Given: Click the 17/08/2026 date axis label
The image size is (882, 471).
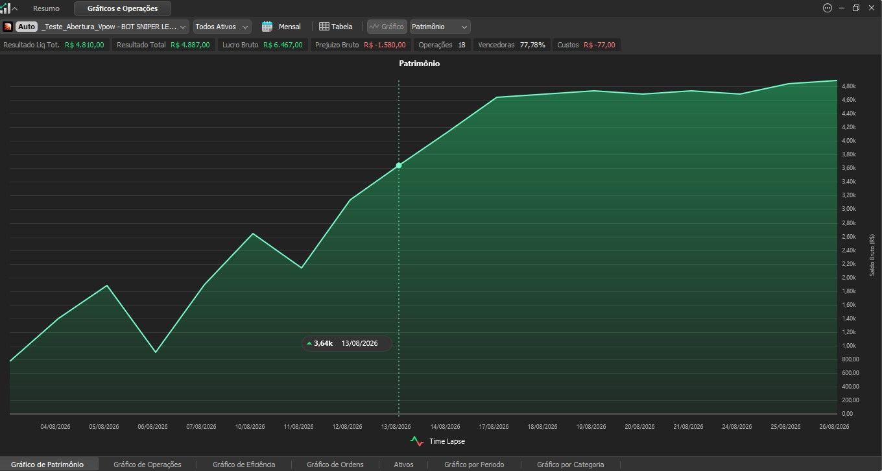Looking at the screenshot, I should tap(494, 427).
